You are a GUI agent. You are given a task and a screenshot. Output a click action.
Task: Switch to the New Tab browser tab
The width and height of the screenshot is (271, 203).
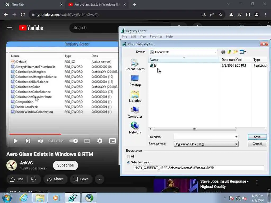point(33,4)
